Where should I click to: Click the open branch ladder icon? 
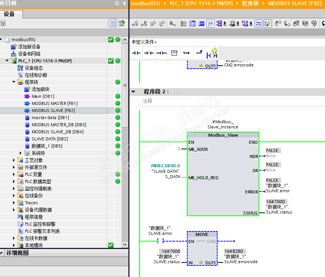pos(187,53)
